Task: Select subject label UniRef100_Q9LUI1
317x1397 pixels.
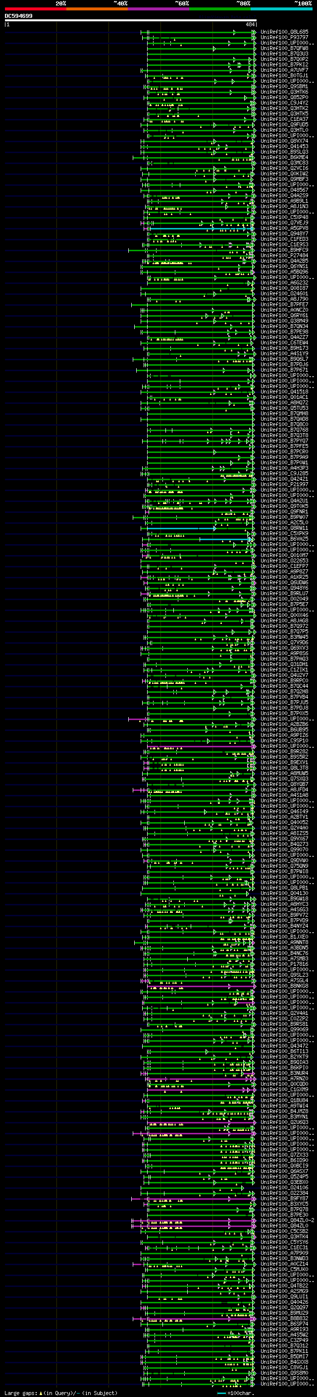Action: click(x=284, y=1297)
